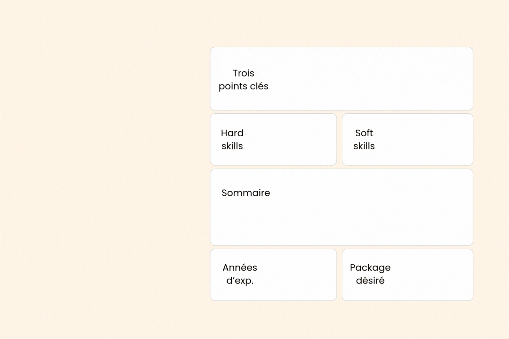This screenshot has height=339, width=509.
Task: Click the word "Soft"
Action: coord(364,133)
